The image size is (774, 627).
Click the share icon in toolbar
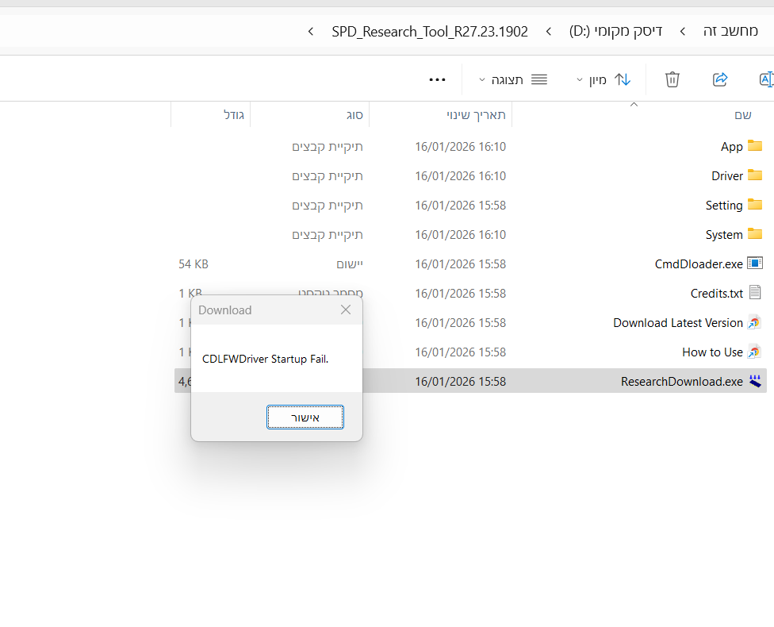point(720,79)
